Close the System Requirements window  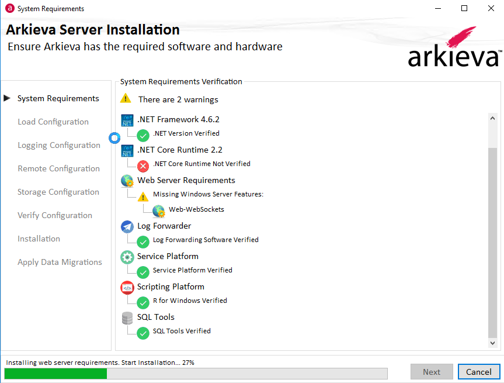click(491, 8)
